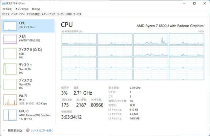Open the 詳細 tab

pyautogui.click(x=69, y=14)
